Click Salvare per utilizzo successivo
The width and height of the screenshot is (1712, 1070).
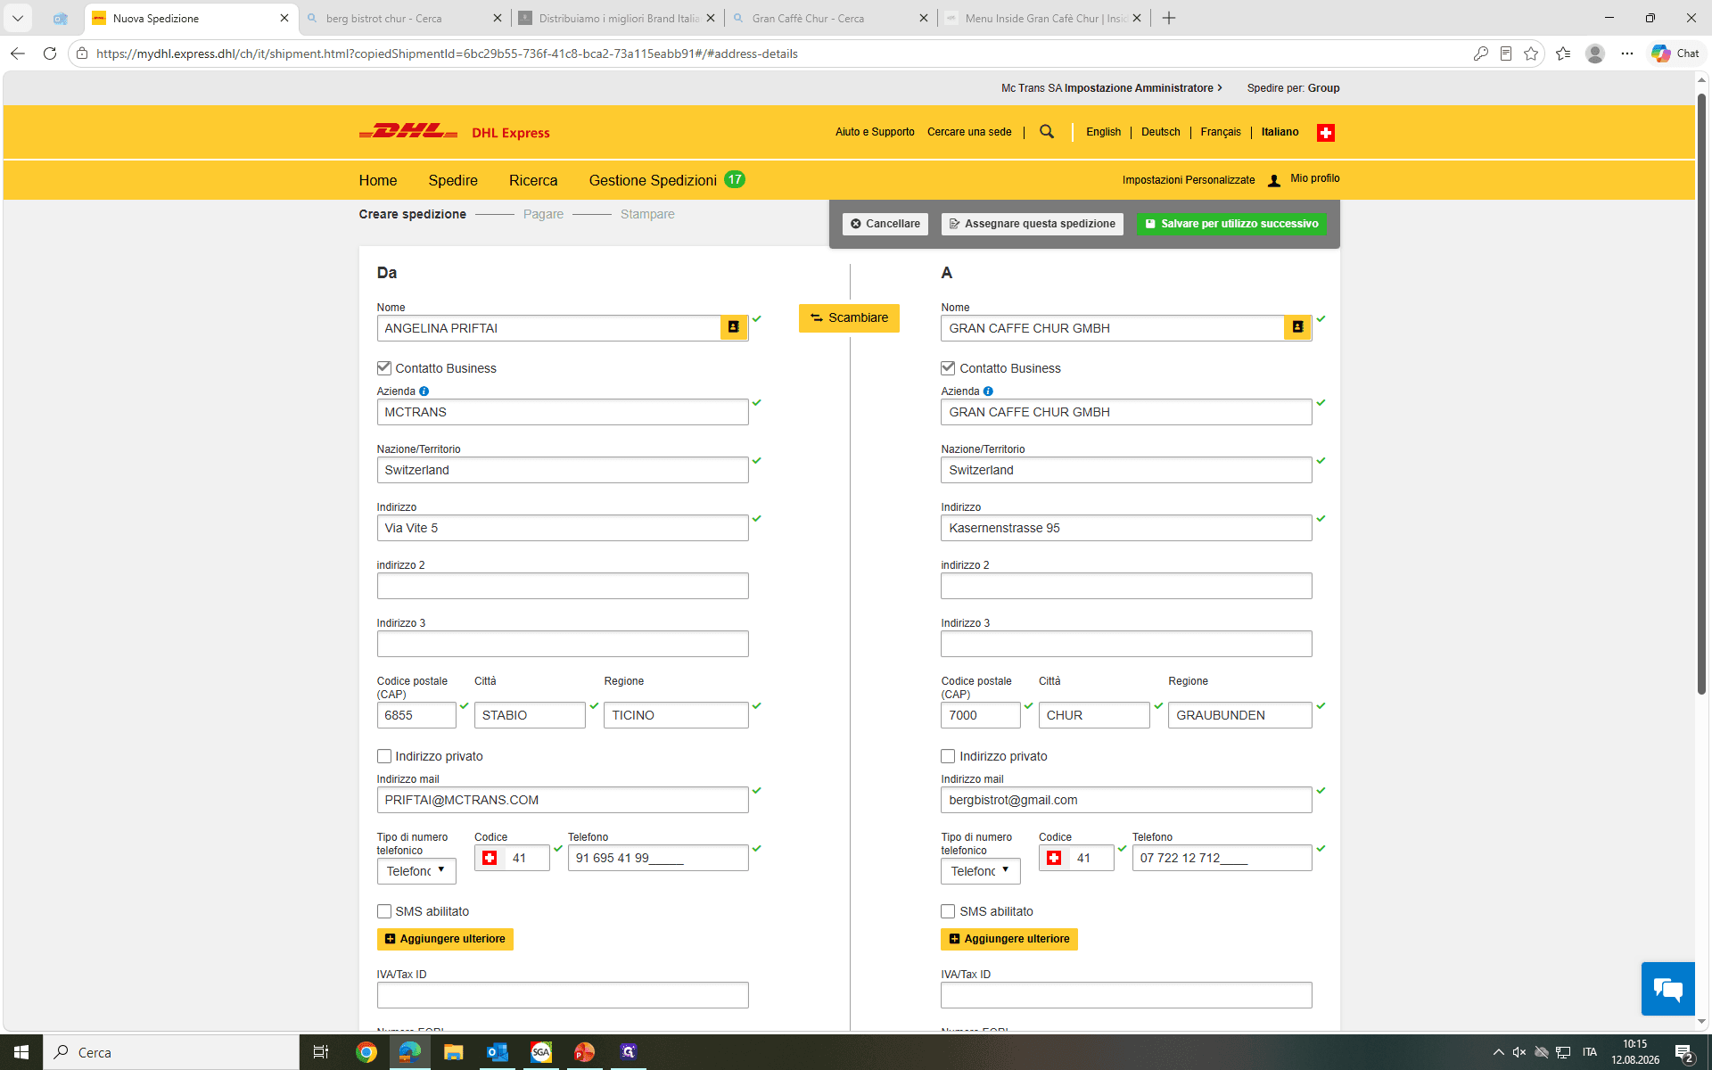coord(1231,224)
